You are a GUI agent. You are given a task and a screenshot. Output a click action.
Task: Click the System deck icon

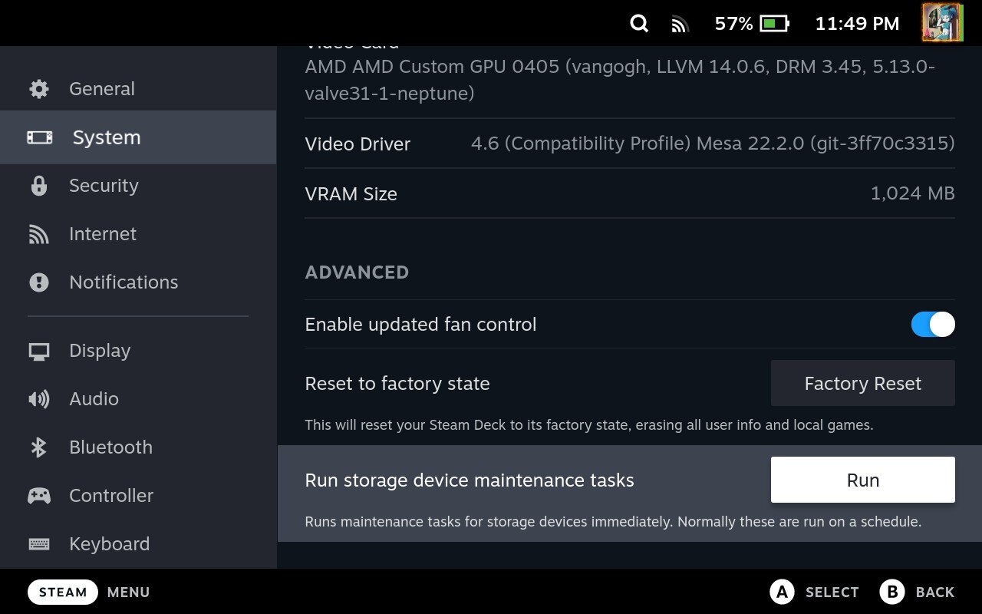pos(40,137)
